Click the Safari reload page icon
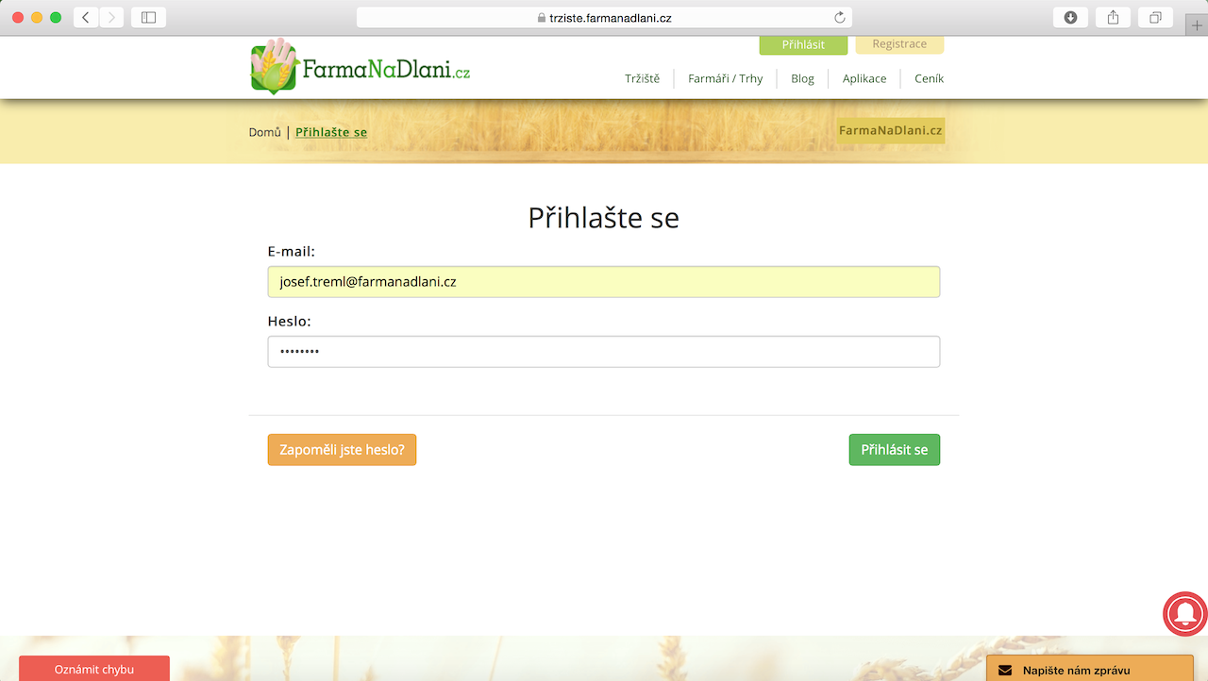This screenshot has width=1208, height=681. coord(839,18)
